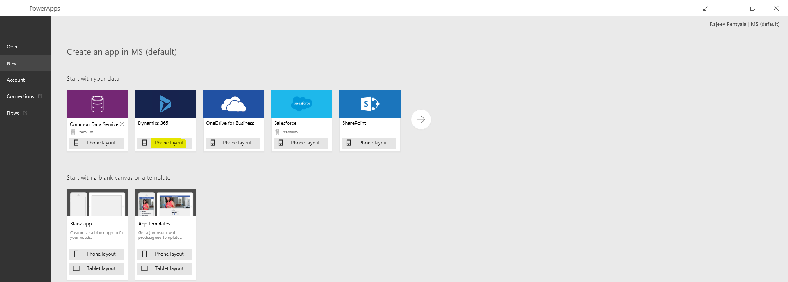The width and height of the screenshot is (788, 282).
Task: Toggle the full-screen expand icon in title bar
Action: pos(706,8)
